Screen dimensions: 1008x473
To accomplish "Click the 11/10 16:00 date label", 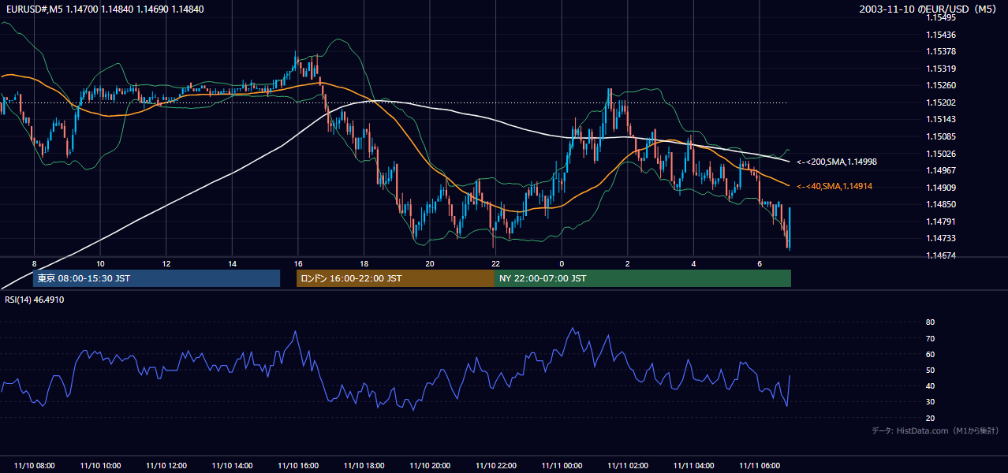I will tap(298, 466).
